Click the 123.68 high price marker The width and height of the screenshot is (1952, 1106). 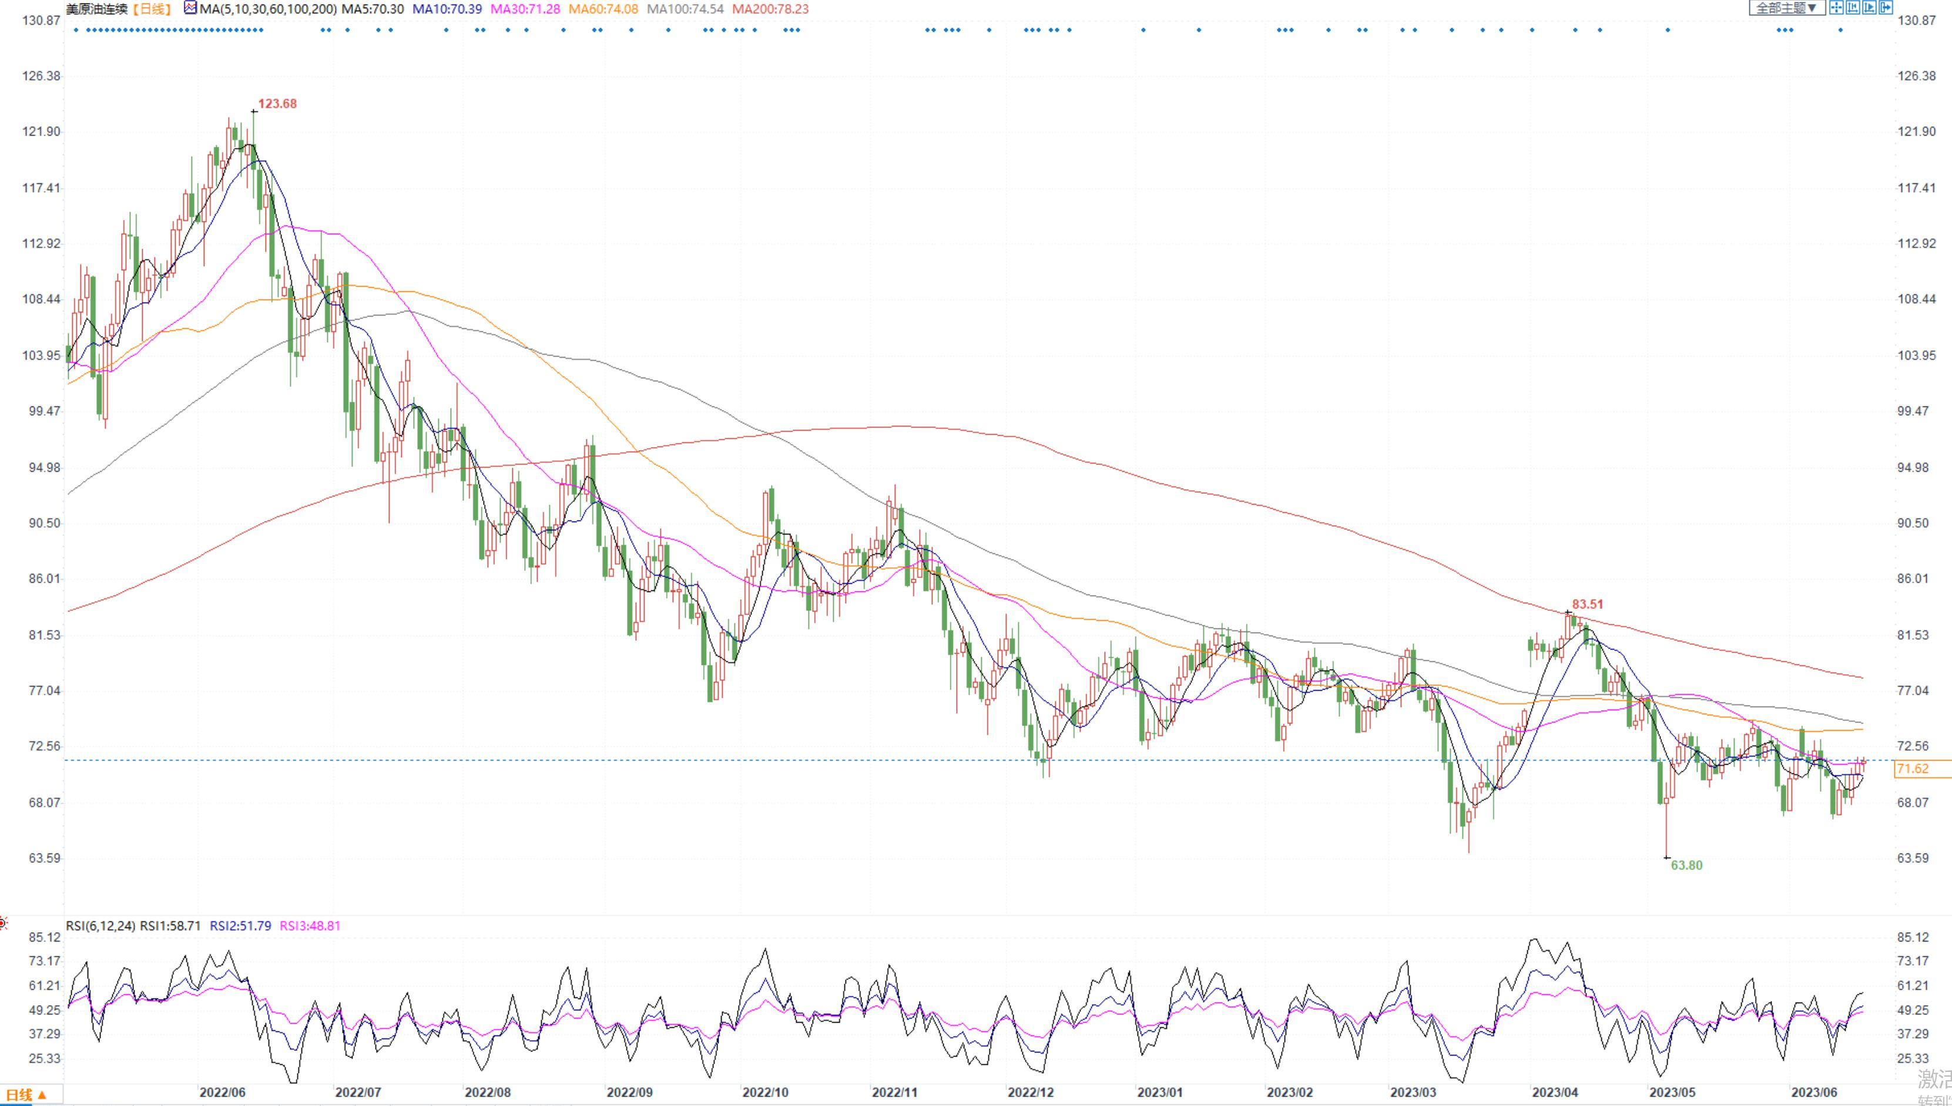tap(277, 103)
